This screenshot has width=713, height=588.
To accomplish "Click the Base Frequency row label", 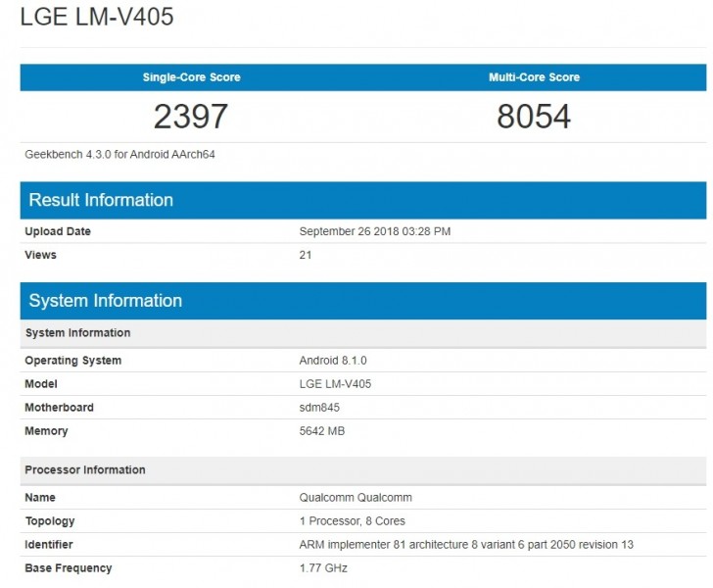I will click(69, 568).
